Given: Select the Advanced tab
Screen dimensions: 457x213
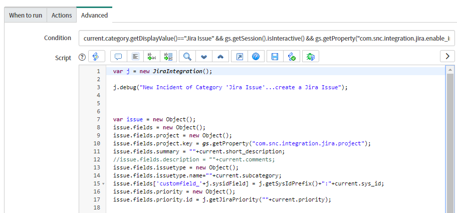Looking at the screenshot, I should (94, 15).
